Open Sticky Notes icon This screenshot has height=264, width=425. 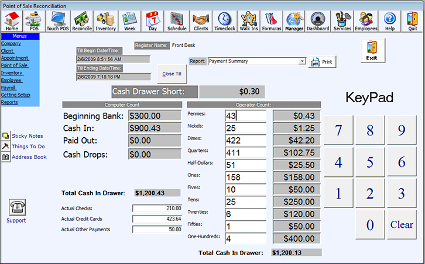(x=6, y=136)
